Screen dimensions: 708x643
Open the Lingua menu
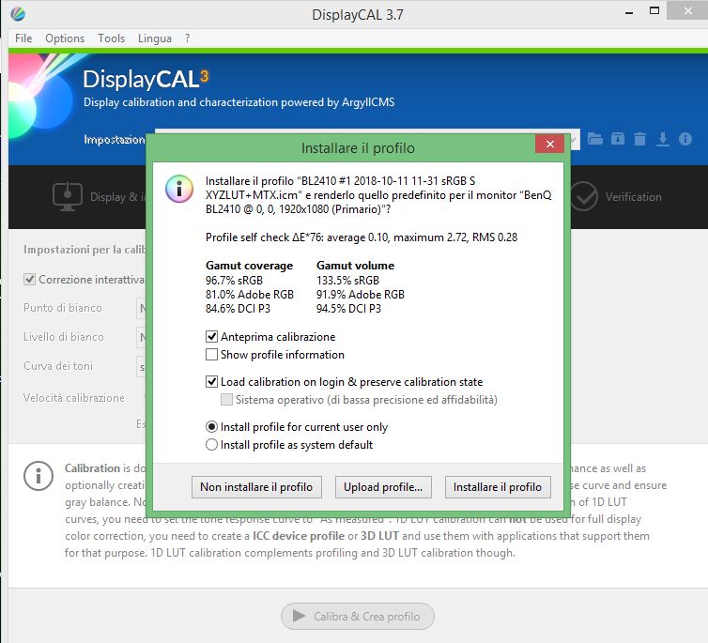pyautogui.click(x=155, y=38)
